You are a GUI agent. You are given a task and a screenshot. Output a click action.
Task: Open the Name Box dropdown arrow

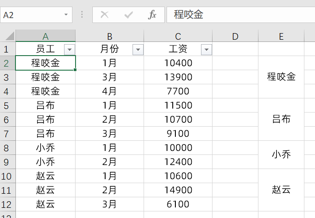coord(66,15)
